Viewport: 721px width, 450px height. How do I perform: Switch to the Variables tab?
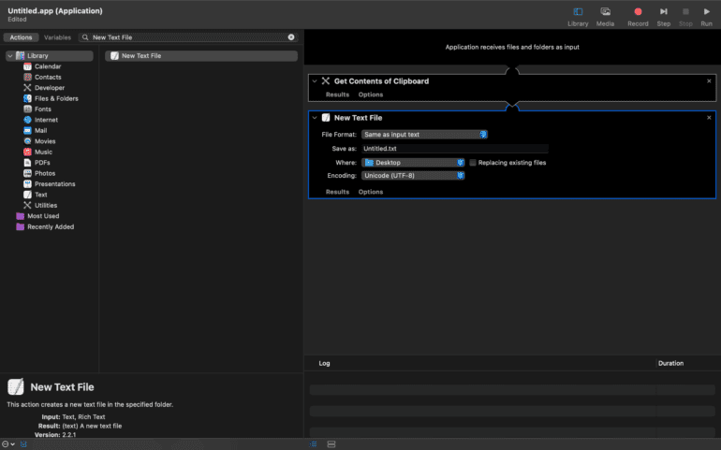[x=57, y=37]
